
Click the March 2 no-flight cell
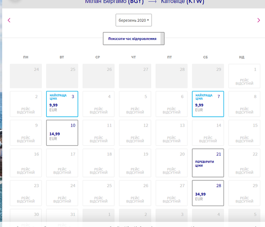click(x=26, y=104)
